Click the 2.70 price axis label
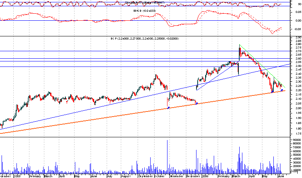Viewport: 302px width, 178px height. point(298,51)
